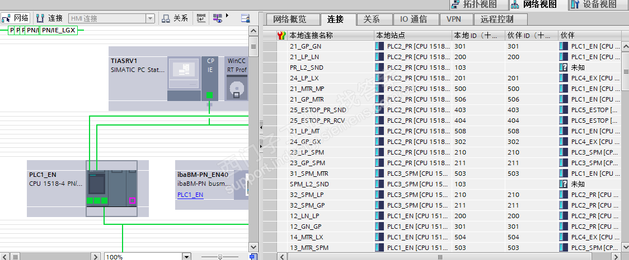Screen dimensions: 629x260
Task: Select the 21_GP_GN connection row
Action: (442, 46)
